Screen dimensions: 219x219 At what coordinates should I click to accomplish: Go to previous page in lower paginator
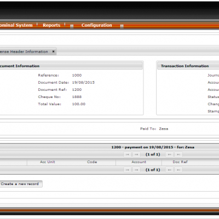pyautogui.click(x=136, y=170)
